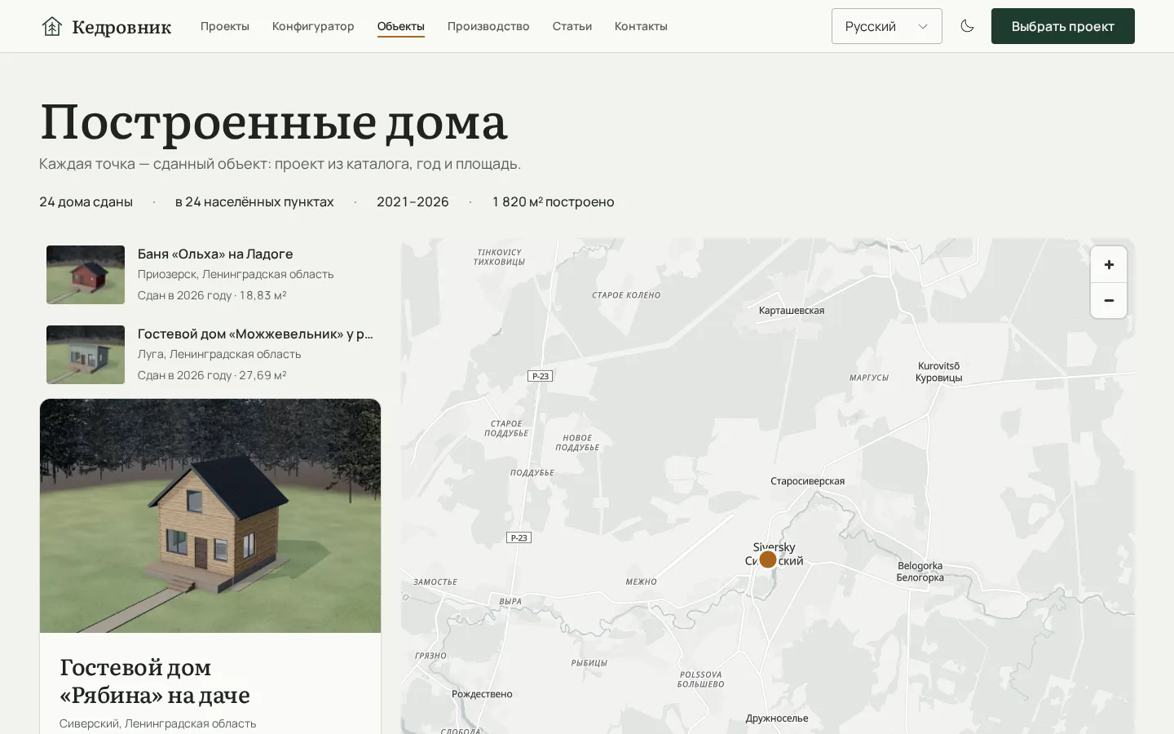Click the orange Siversky map marker
Screen dimensions: 1174x734
pyautogui.click(x=768, y=559)
